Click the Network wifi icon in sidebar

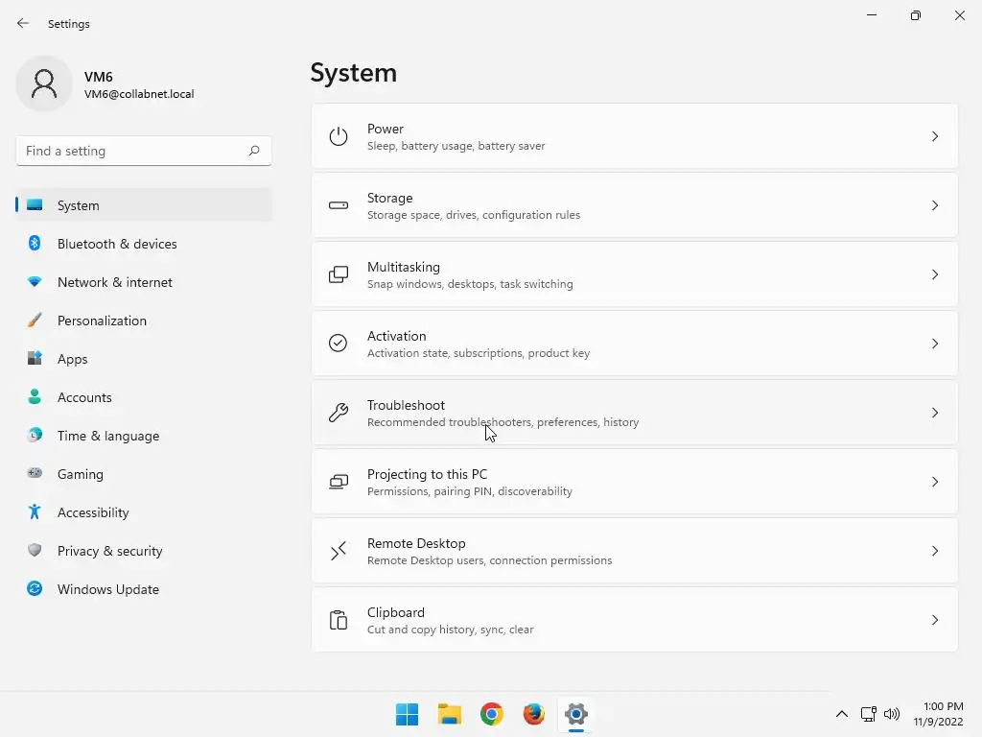35,282
